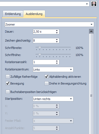The height and width of the screenshot is (134, 99).
Task: Click the scrollbar thumb grip
Action: pos(91,96)
